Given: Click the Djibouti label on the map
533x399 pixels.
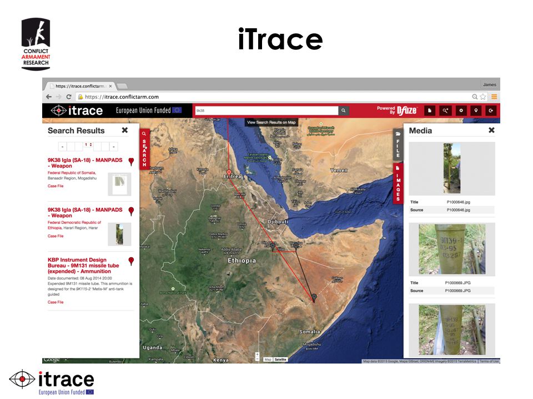Looking at the screenshot, I should (x=278, y=222).
